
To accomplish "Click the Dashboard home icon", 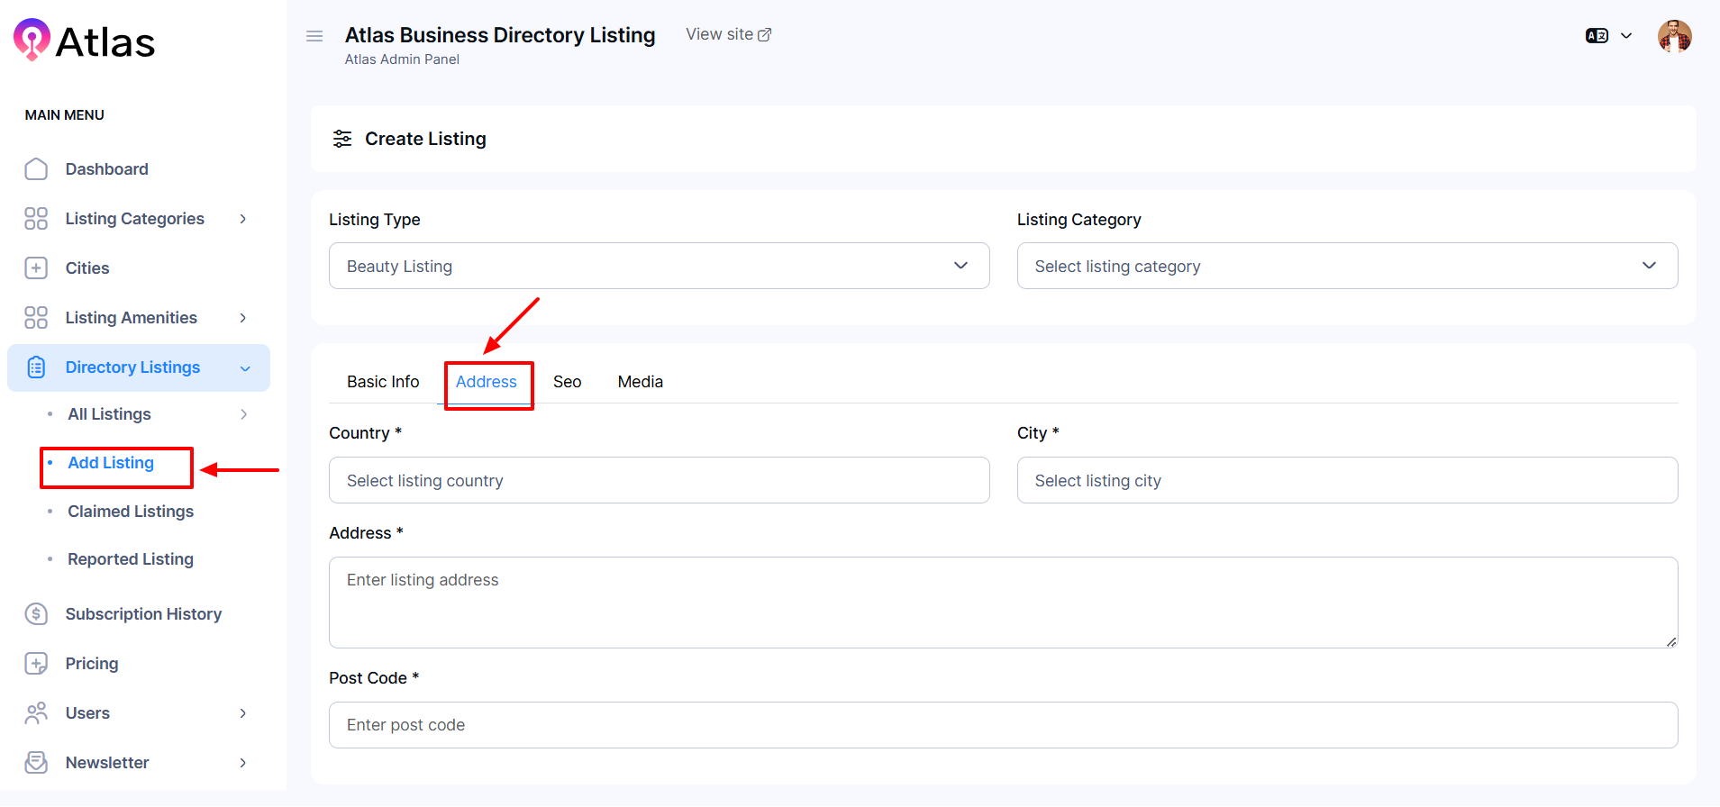I will tap(36, 169).
